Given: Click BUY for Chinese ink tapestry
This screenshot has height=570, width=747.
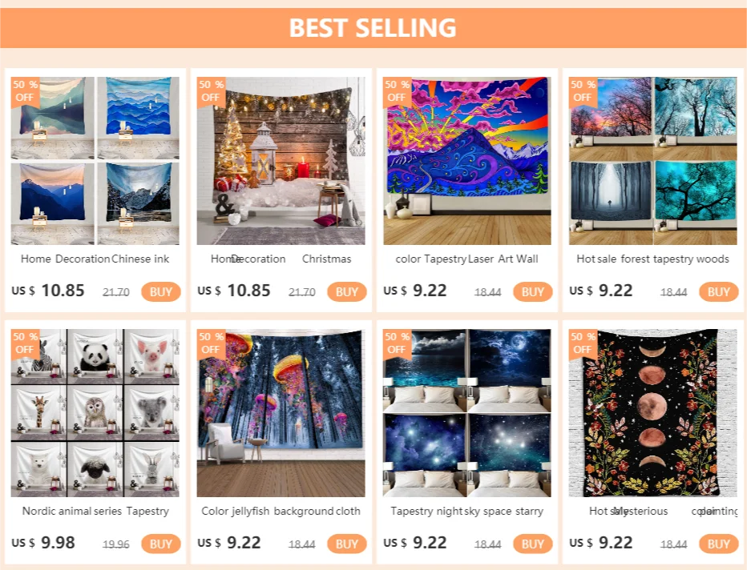Looking at the screenshot, I should (161, 291).
